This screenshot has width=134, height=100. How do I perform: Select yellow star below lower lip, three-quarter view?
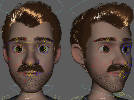pos(123,76)
